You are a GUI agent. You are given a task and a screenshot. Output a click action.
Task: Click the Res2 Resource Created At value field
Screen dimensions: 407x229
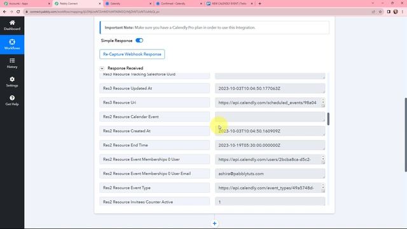tap(270, 131)
